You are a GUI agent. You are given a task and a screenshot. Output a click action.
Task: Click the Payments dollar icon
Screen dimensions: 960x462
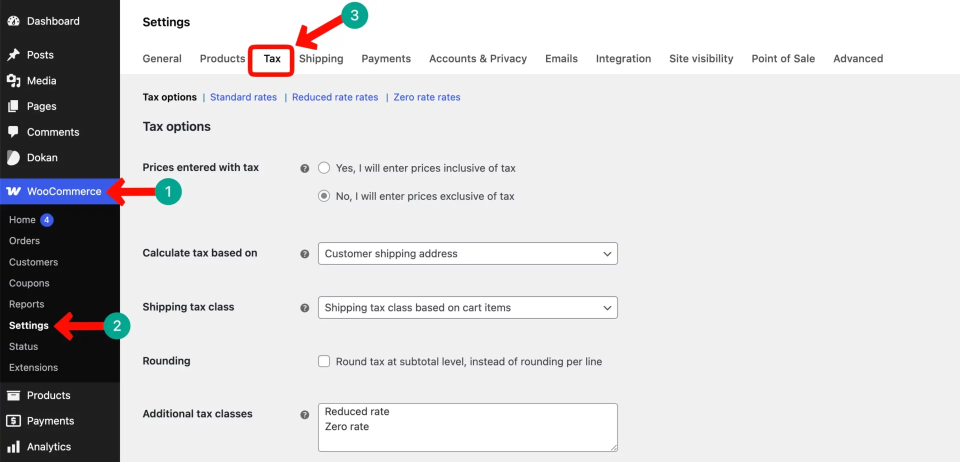(13, 421)
